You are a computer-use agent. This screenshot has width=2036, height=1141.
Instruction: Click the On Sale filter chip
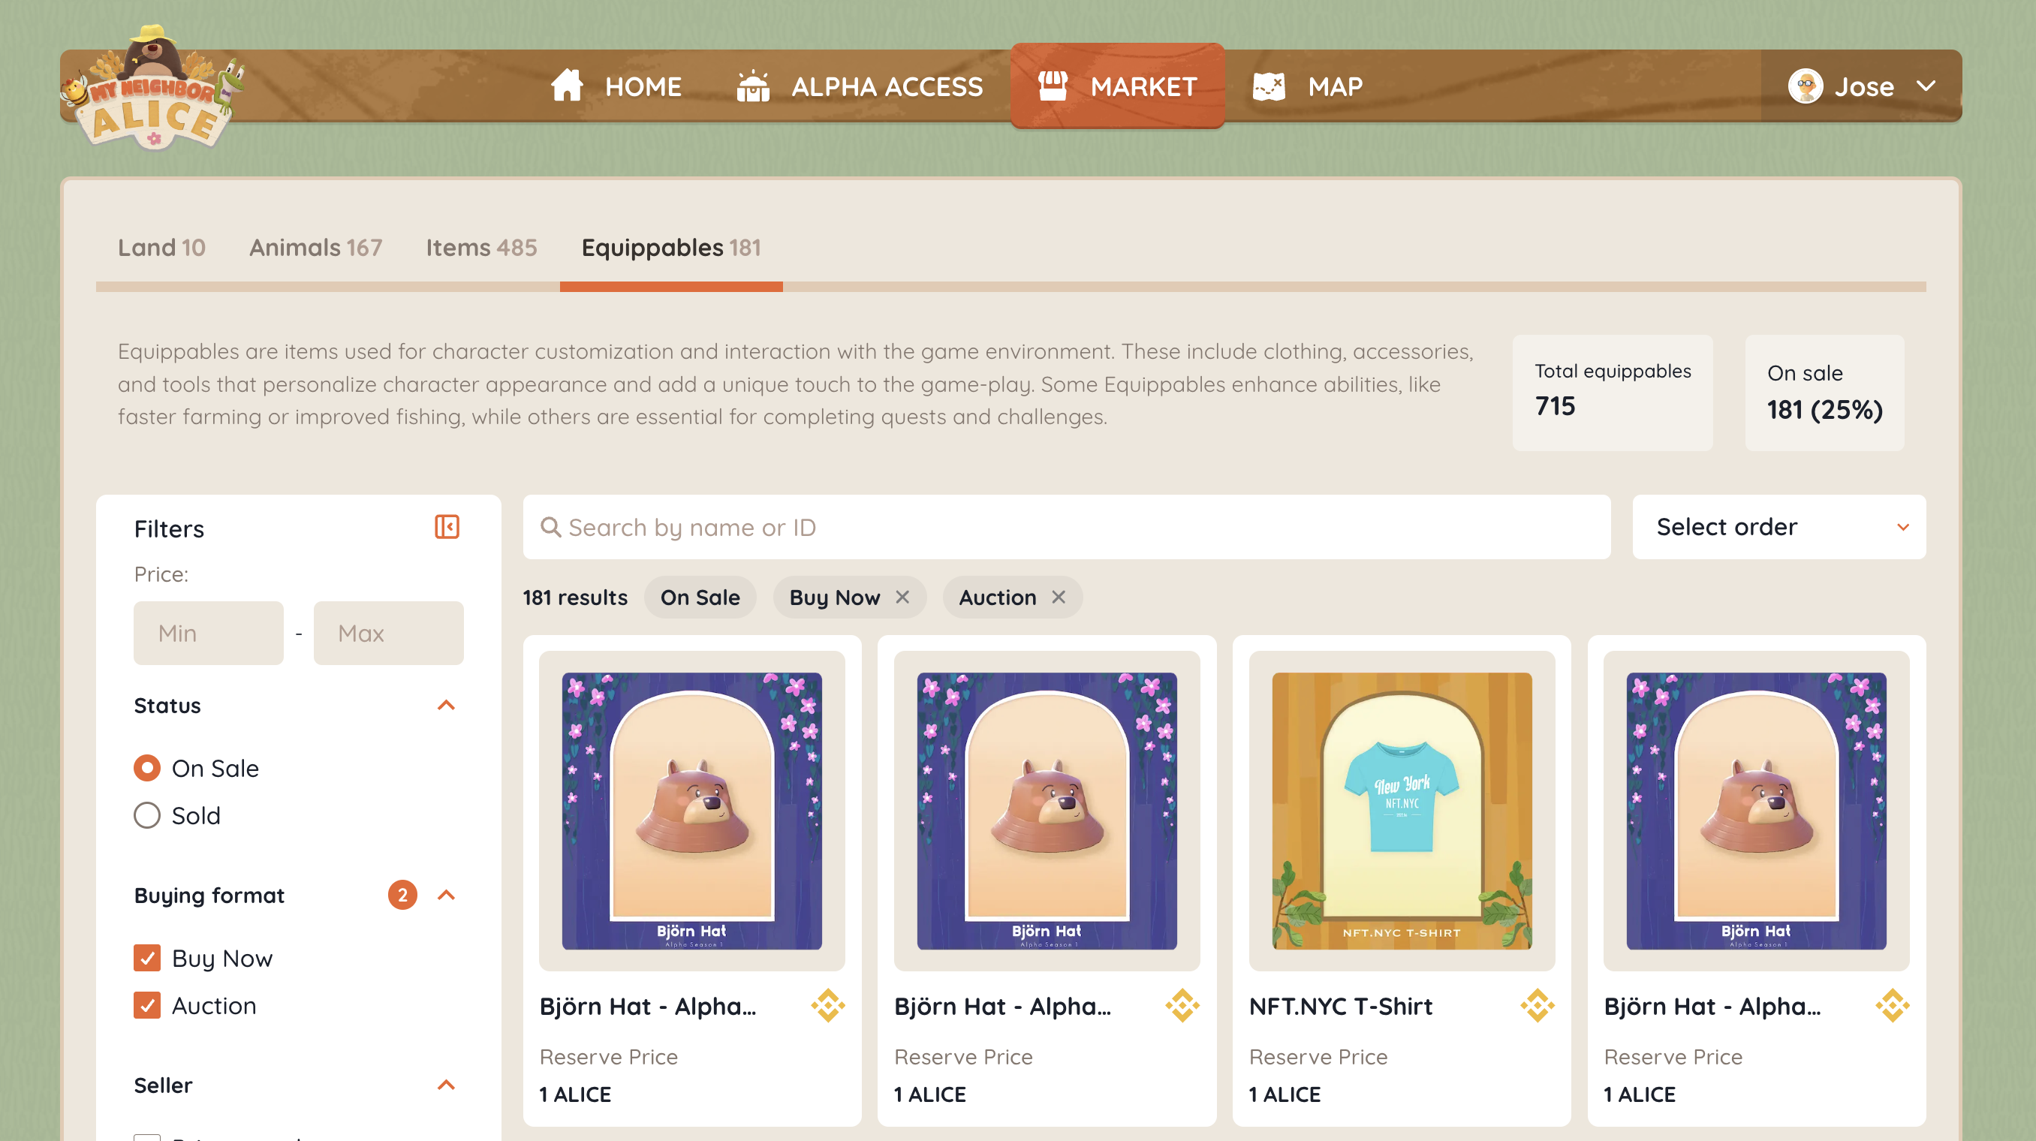tap(700, 598)
